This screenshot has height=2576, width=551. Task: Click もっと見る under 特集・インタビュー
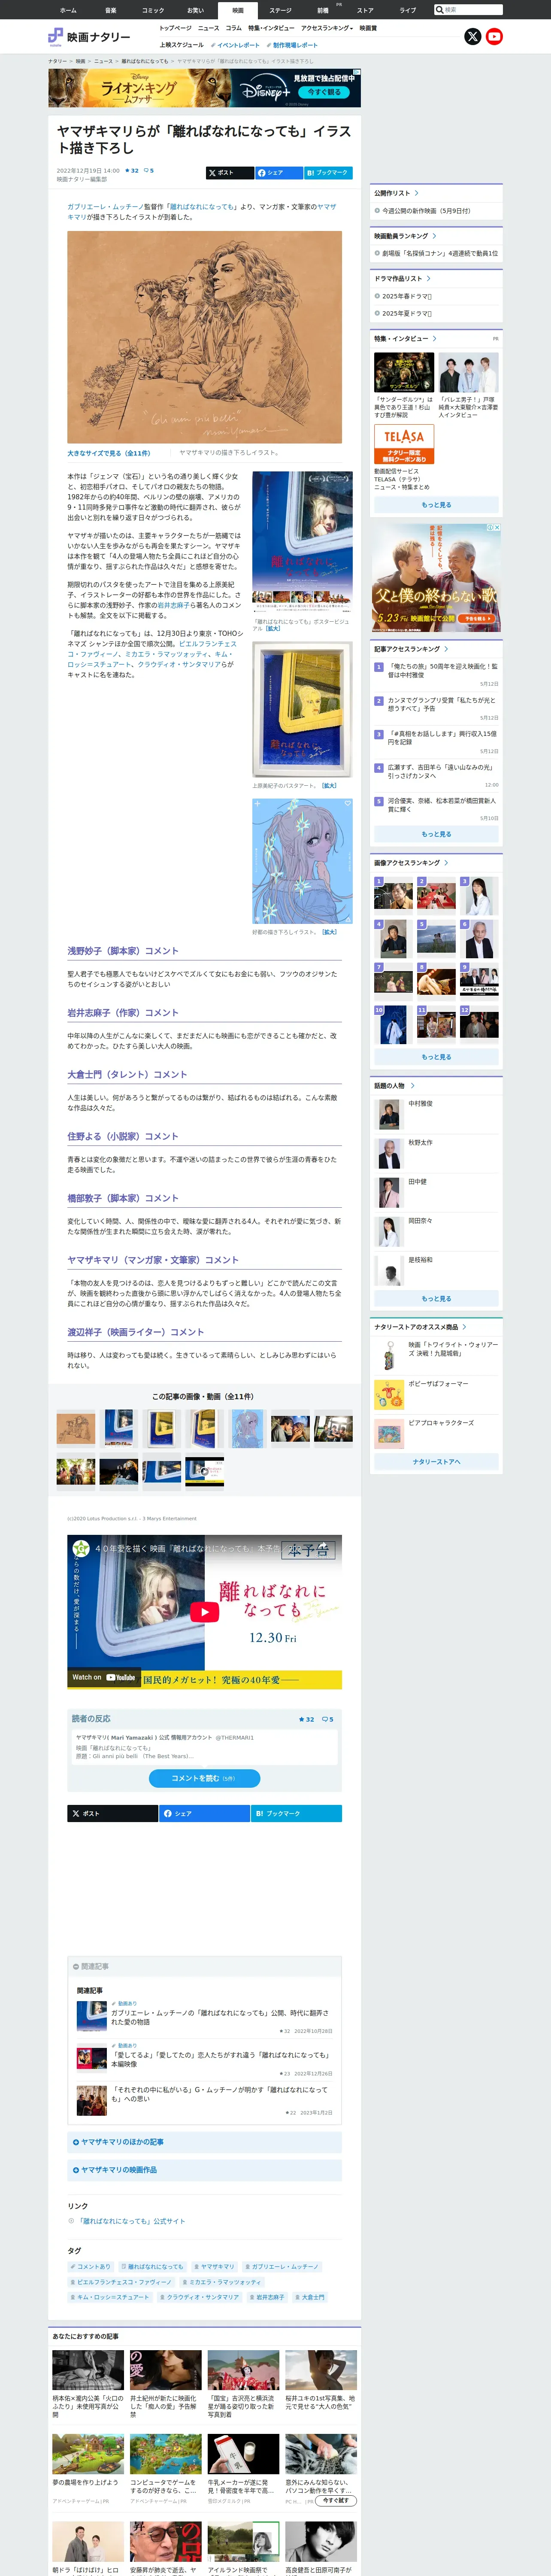pyautogui.click(x=436, y=505)
